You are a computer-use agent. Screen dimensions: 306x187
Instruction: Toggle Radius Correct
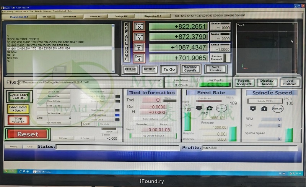pos(220,58)
